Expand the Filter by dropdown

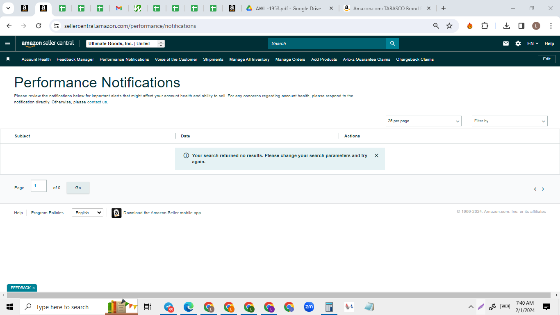coord(510,121)
